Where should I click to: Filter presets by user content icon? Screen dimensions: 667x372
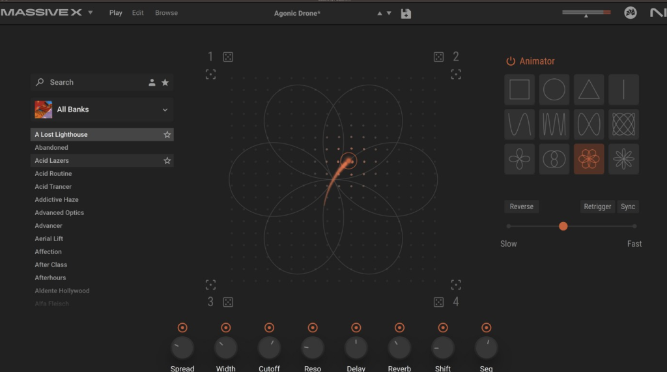(x=152, y=83)
